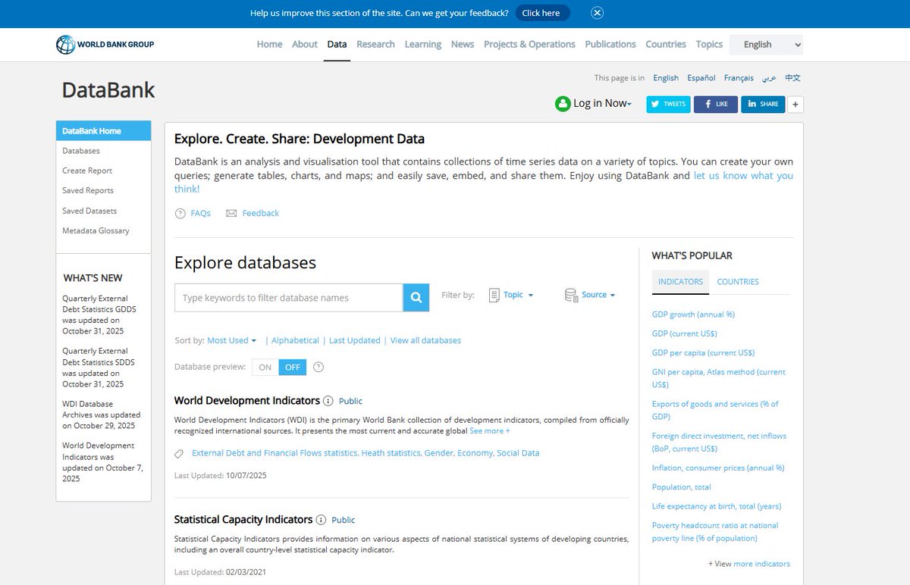The width and height of the screenshot is (910, 585).
Task: Click help icon next to Database preview toggle
Action: pyautogui.click(x=318, y=367)
